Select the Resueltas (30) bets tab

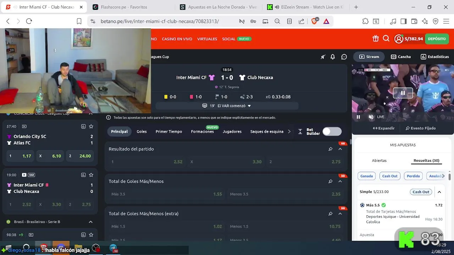(426, 160)
